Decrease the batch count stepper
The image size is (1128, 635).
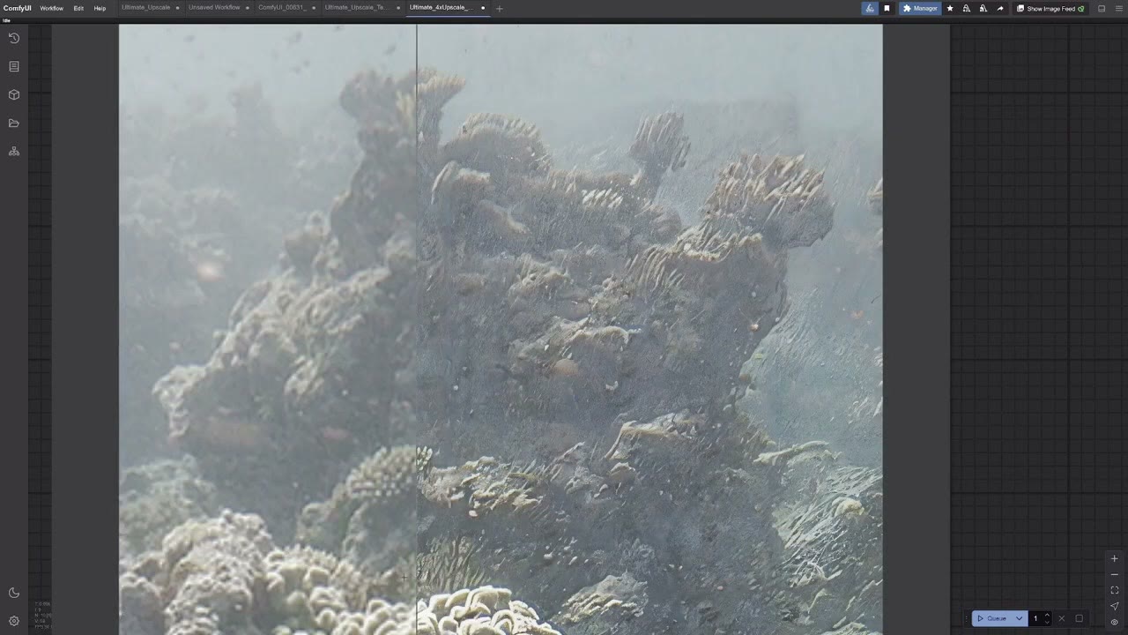(x=1047, y=622)
